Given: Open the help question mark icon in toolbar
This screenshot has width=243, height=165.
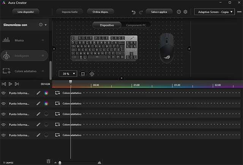Looking at the screenshot, I should 179,12.
